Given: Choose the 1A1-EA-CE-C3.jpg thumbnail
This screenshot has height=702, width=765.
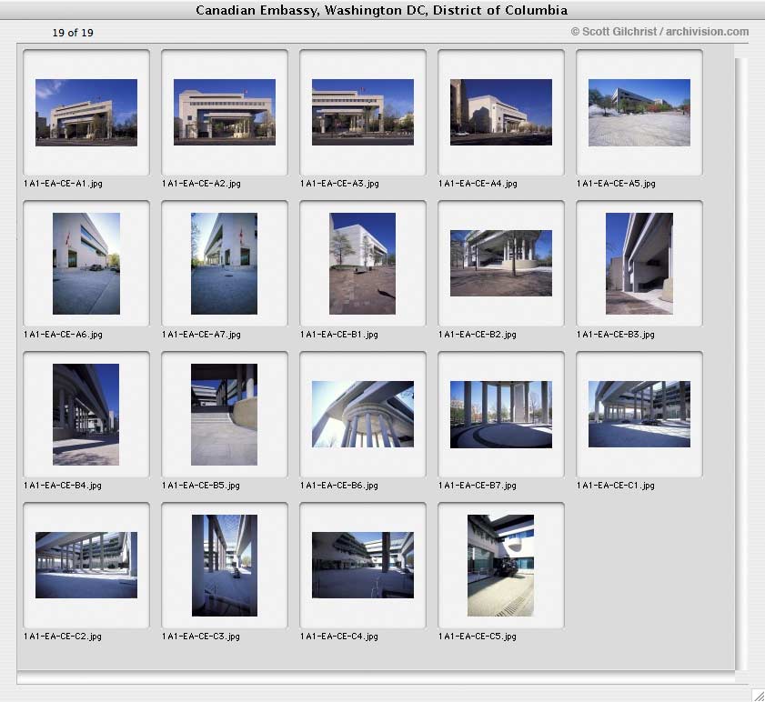Looking at the screenshot, I should pos(225,566).
